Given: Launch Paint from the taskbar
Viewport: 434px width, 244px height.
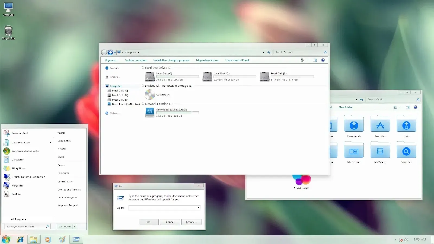Looking at the screenshot, I should pos(62,239).
